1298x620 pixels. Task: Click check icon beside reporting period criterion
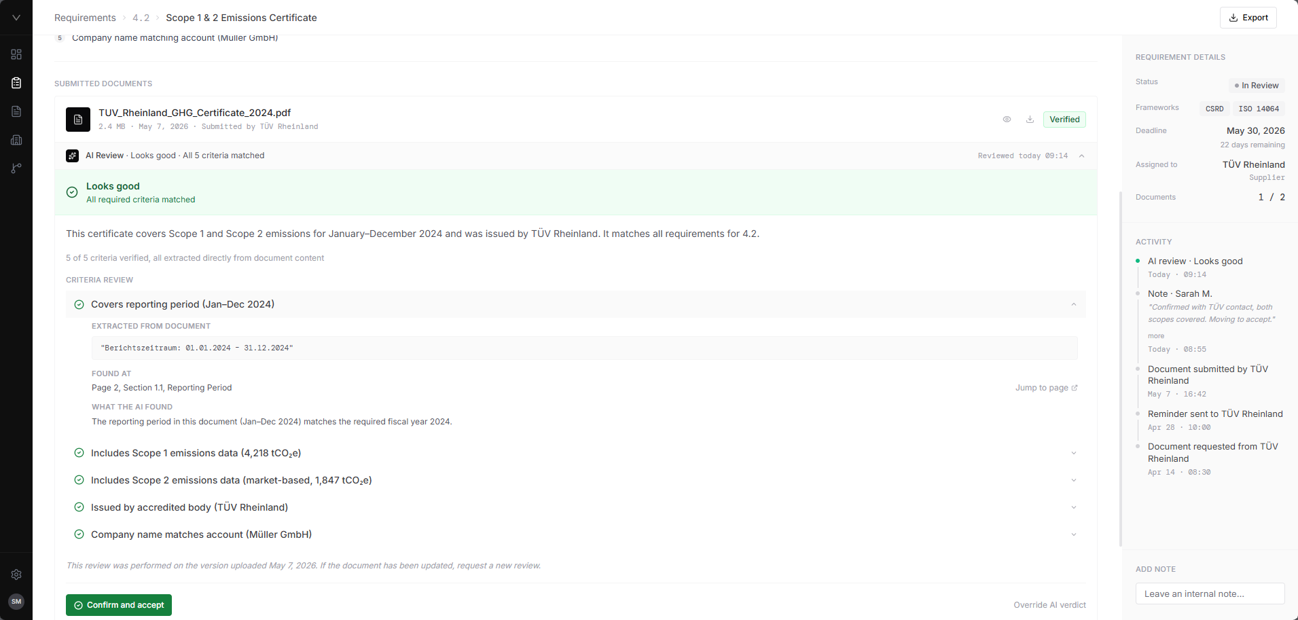pos(79,304)
